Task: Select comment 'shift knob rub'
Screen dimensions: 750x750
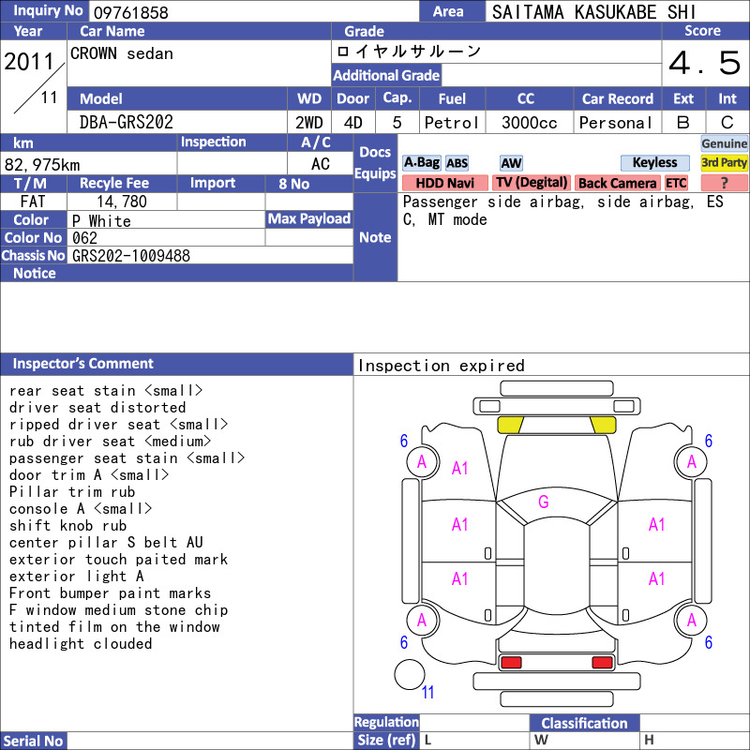Action: [67, 526]
